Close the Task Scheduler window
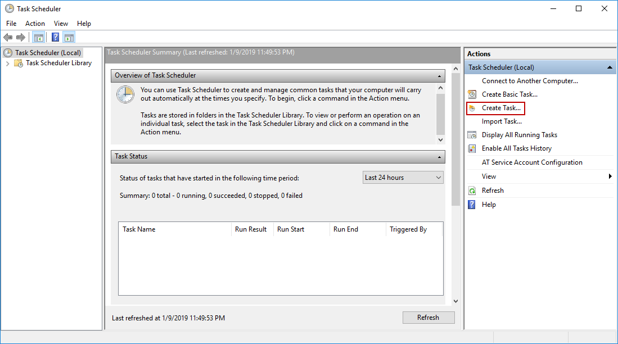 click(x=604, y=8)
